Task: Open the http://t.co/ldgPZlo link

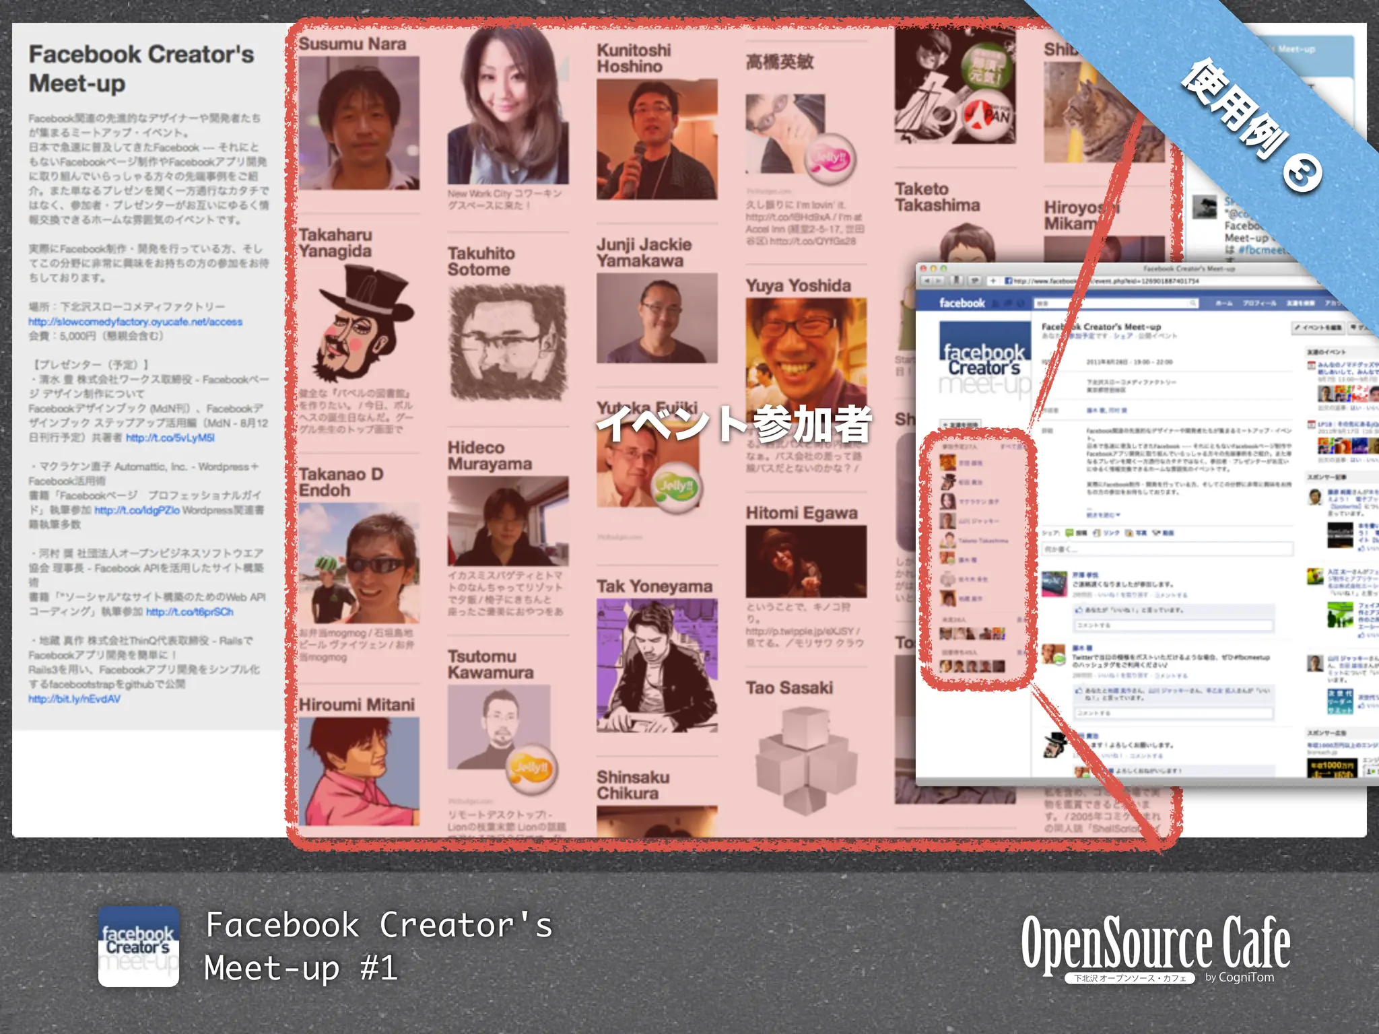Action: point(137,510)
